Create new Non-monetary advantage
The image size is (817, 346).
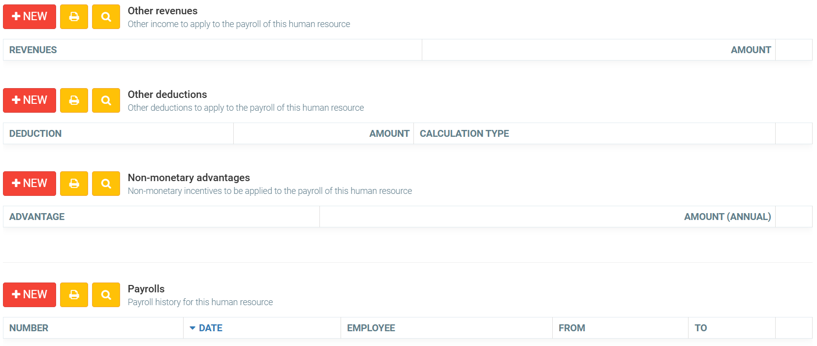click(30, 184)
